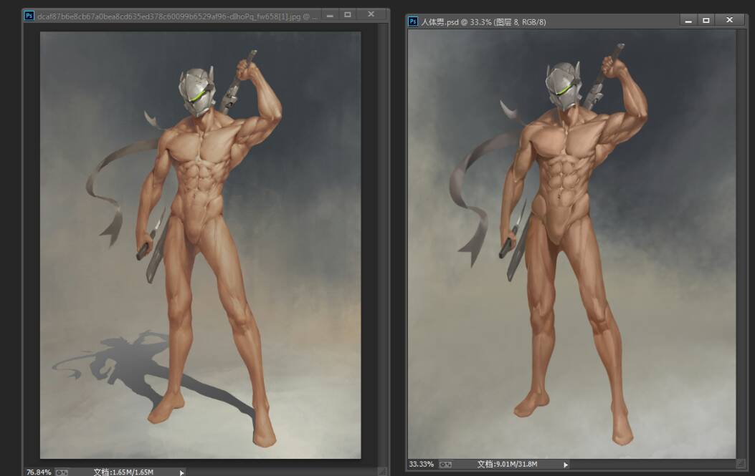Click the 33.33% zoom field
755x476 pixels.
422,465
